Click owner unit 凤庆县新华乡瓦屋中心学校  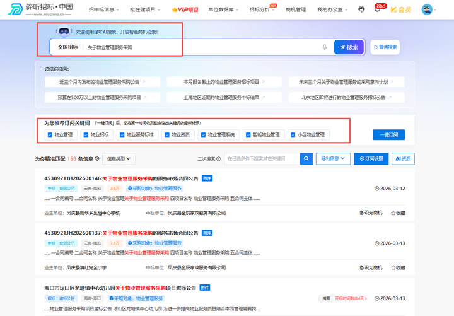[x=93, y=213]
